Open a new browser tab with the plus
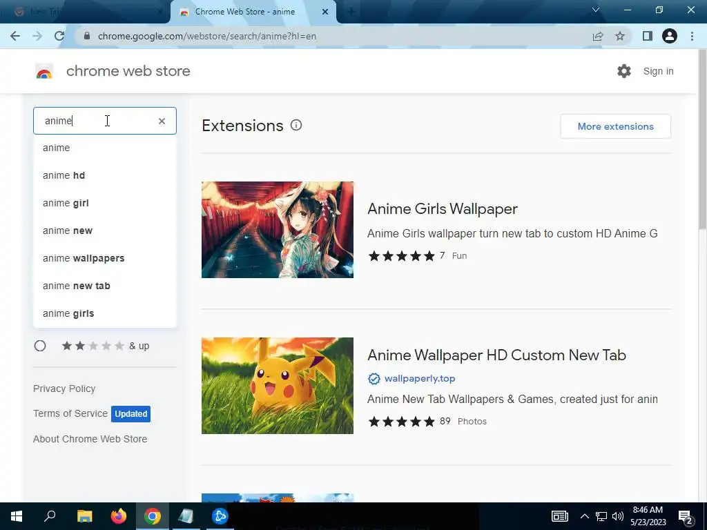707x530 pixels. point(351,12)
